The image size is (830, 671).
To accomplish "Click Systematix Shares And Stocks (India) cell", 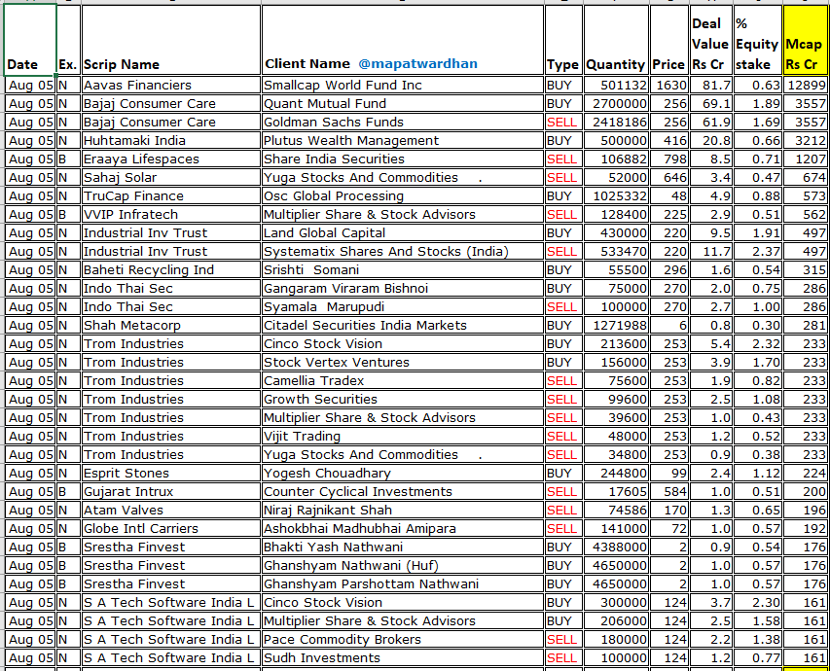I will [402, 252].
